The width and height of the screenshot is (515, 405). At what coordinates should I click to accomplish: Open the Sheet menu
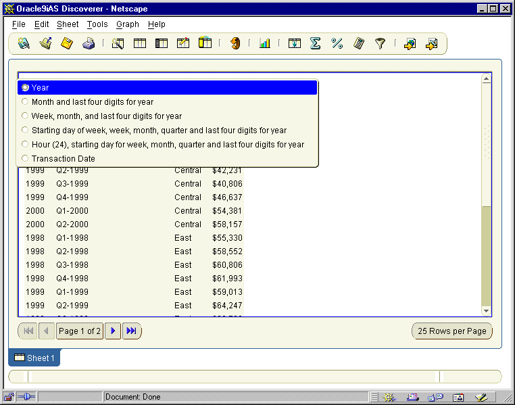pos(68,24)
